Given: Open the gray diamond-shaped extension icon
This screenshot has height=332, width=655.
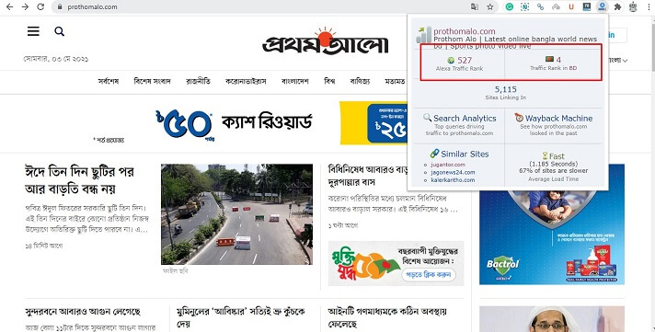Looking at the screenshot, I should tap(556, 6).
